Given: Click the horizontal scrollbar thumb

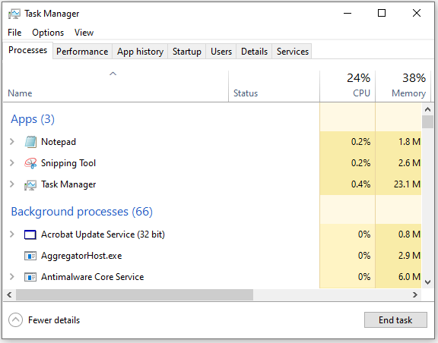Looking at the screenshot, I should pyautogui.click(x=135, y=294).
